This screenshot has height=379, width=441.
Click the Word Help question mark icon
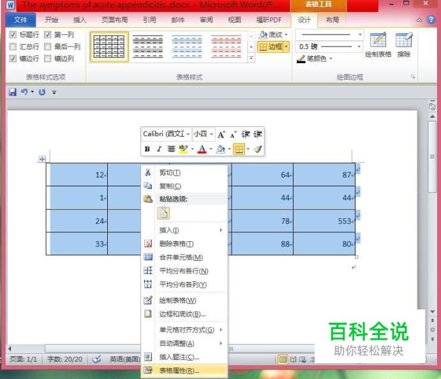(x=431, y=20)
